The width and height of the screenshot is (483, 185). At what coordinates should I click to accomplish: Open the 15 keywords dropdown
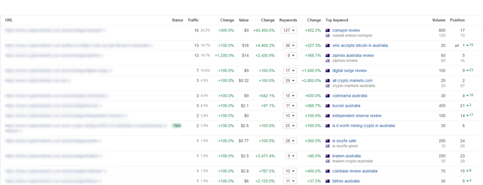[290, 96]
